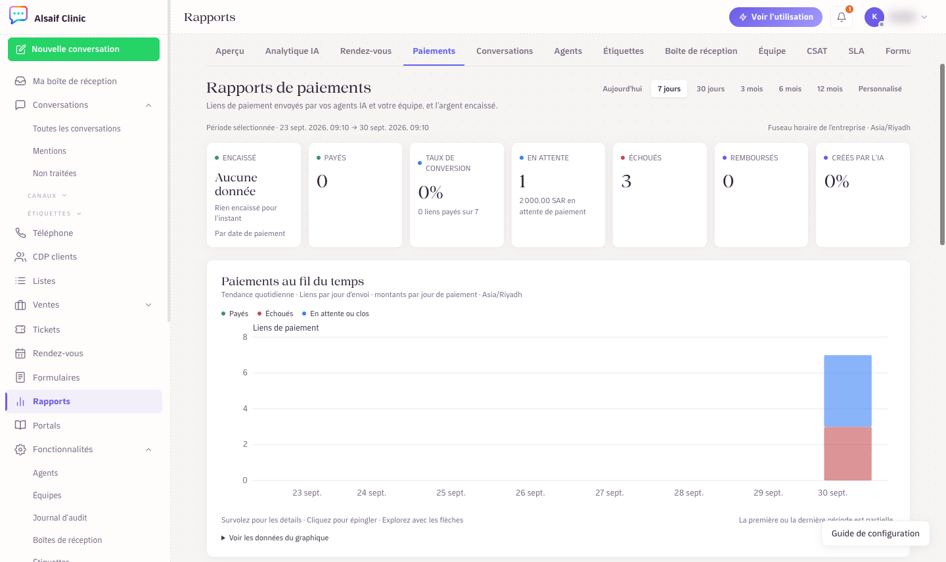Open Boîtes de réception under Fonctionnalités
Image resolution: width=946 pixels, height=562 pixels.
tap(68, 540)
